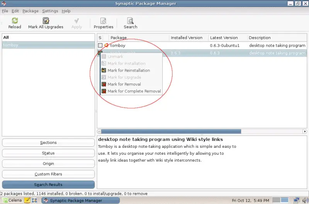Click the Status filter button
Viewport: 309px width, 204px height.
[x=48, y=153]
